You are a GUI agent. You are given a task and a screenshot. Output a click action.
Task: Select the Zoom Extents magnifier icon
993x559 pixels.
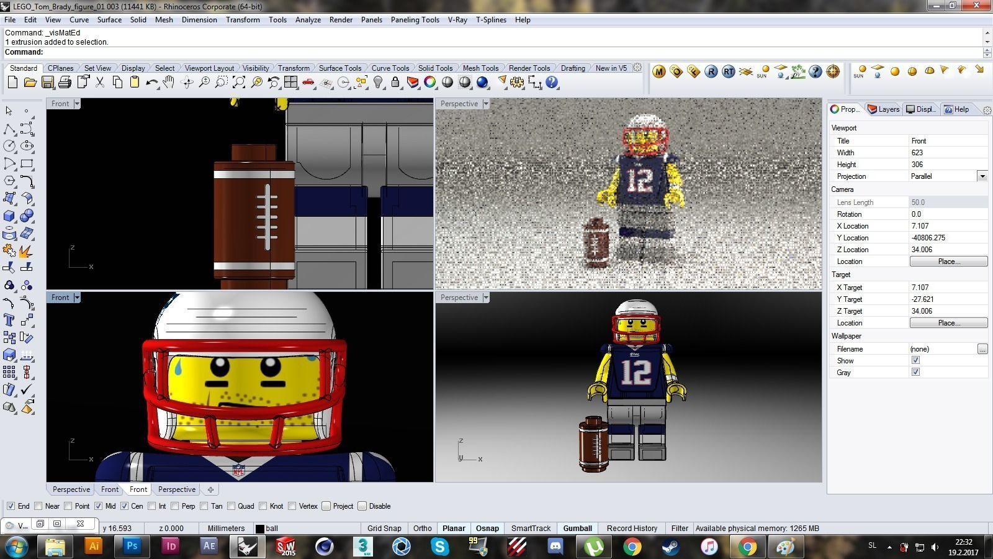pyautogui.click(x=239, y=82)
